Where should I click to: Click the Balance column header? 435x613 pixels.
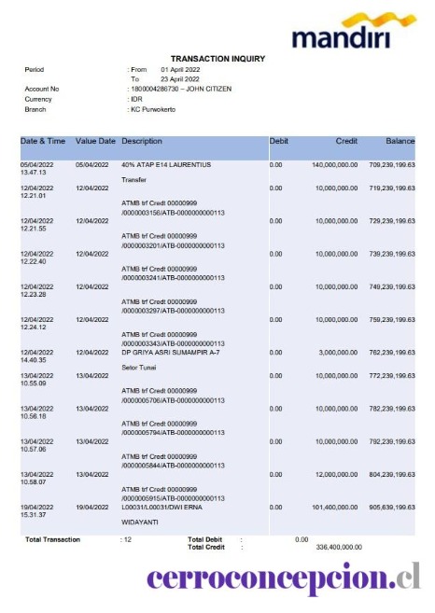(400, 141)
